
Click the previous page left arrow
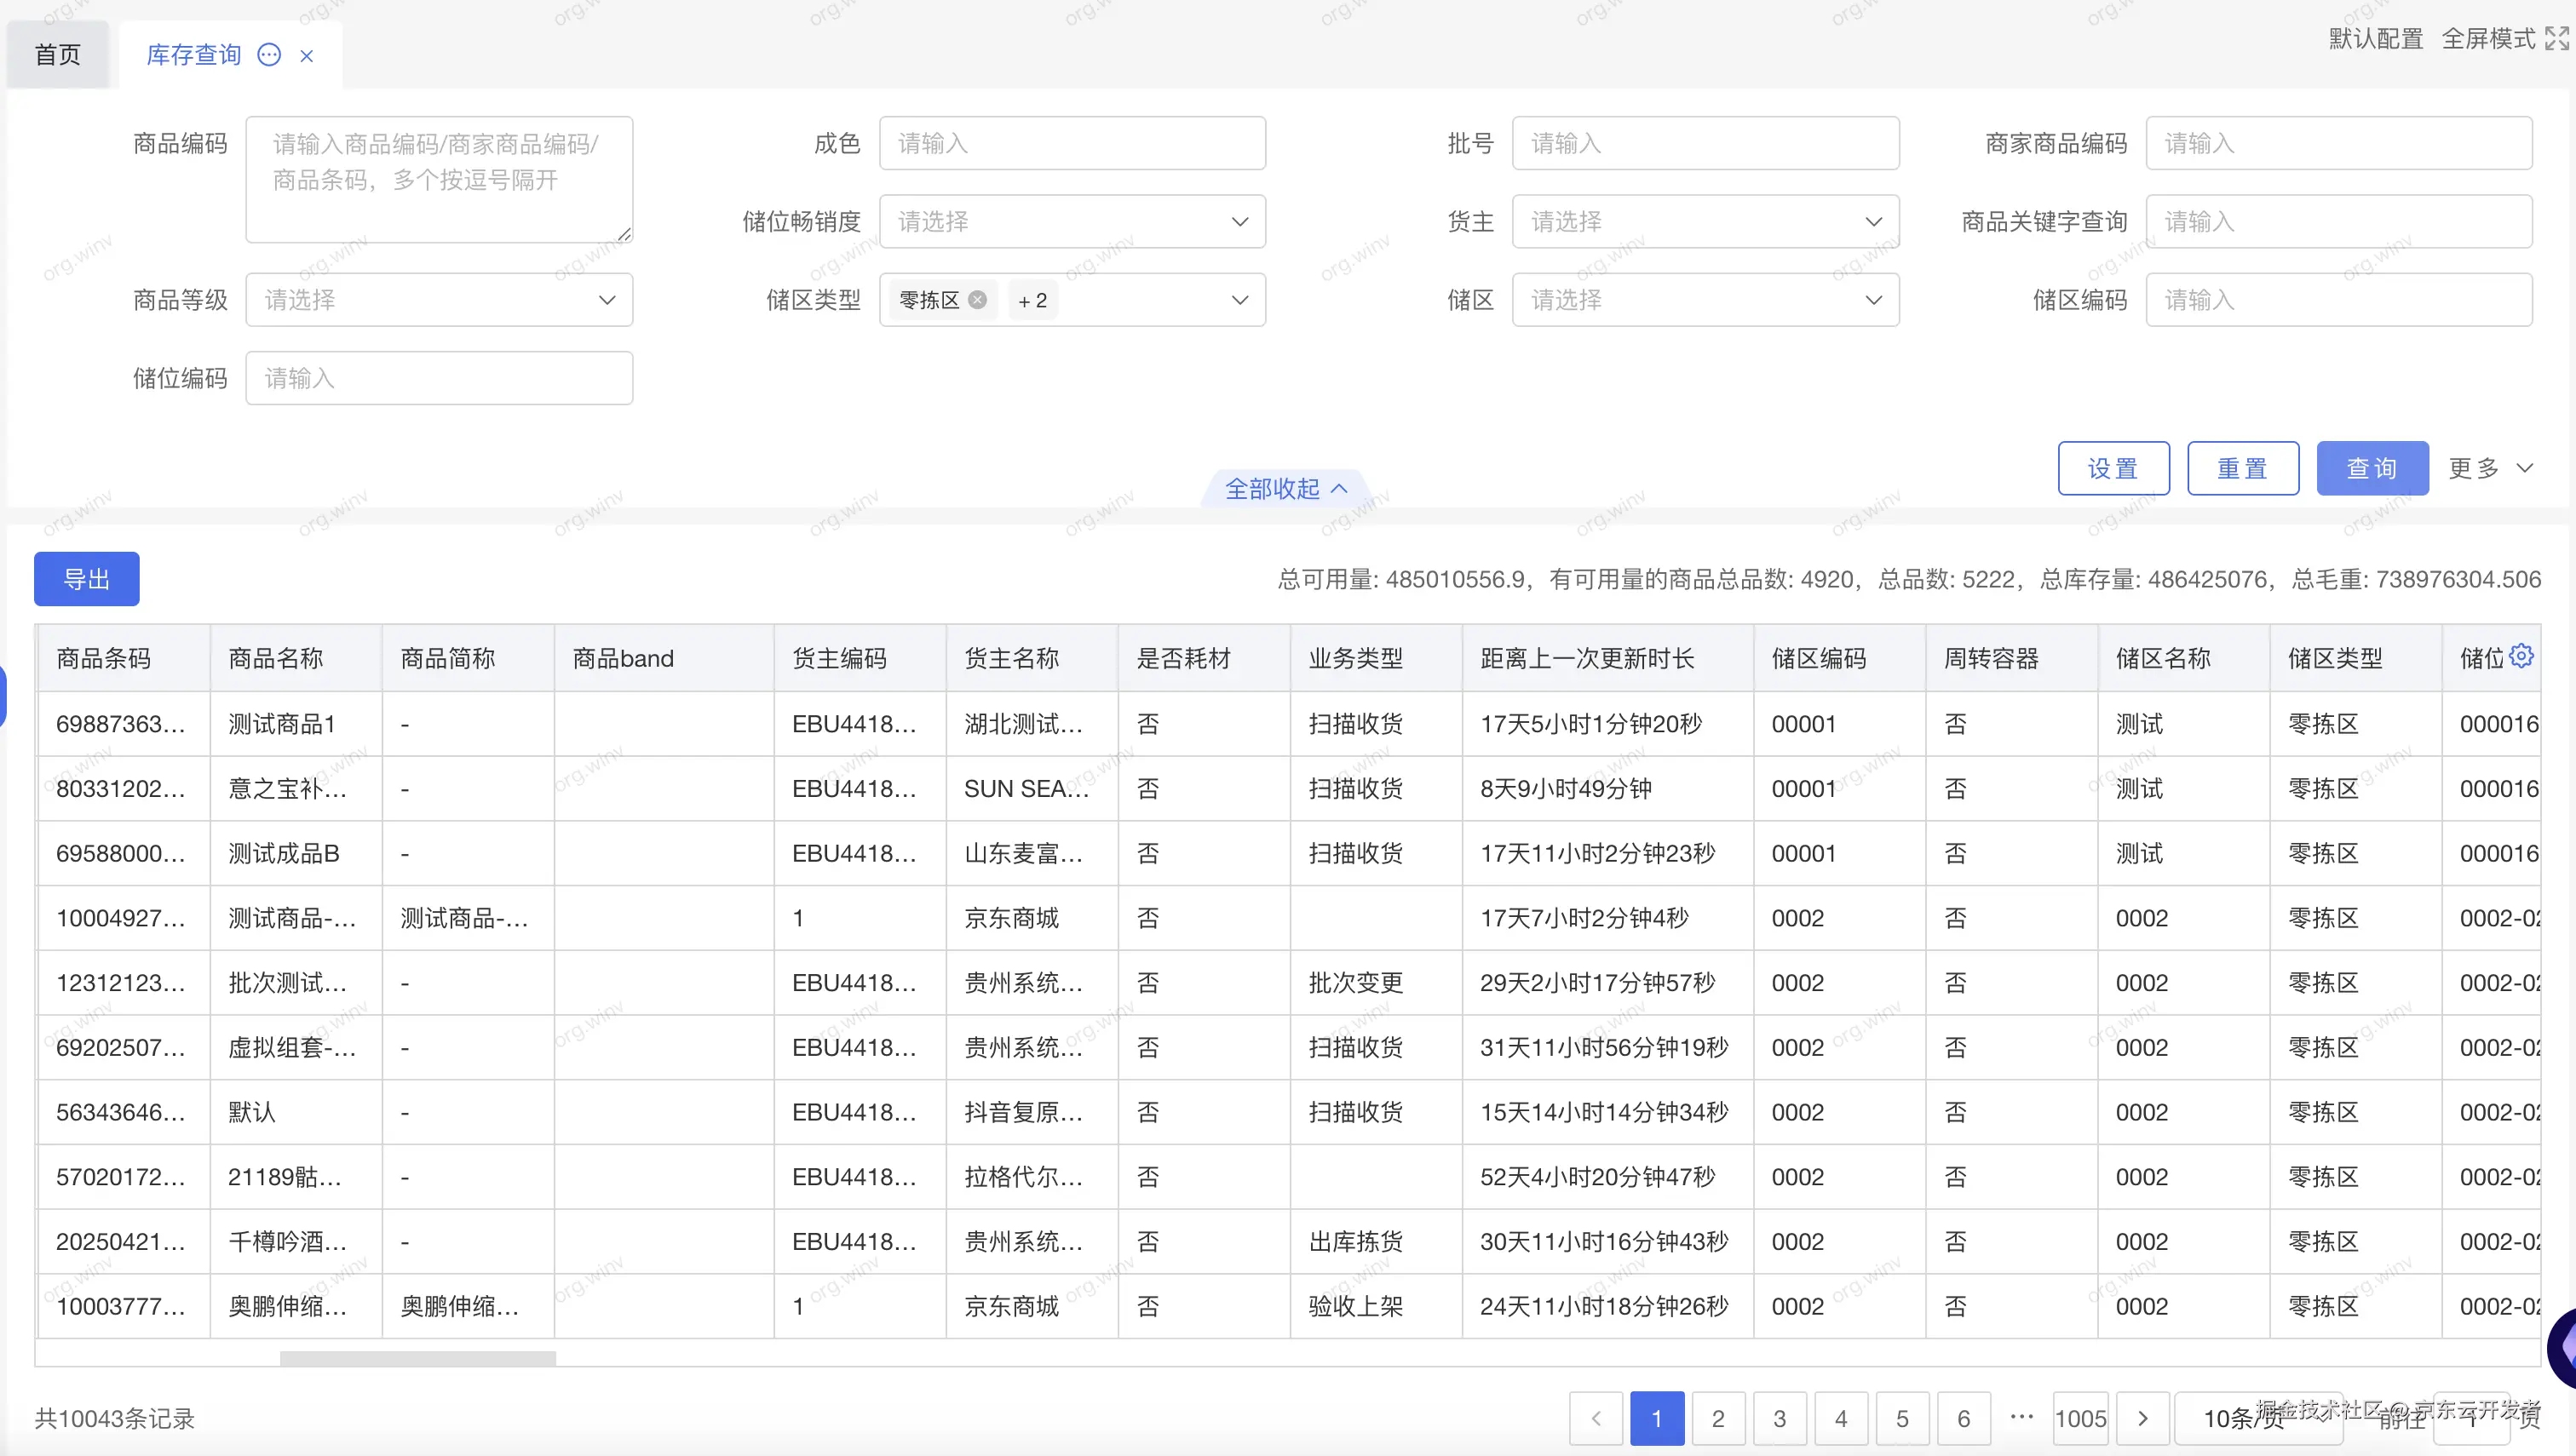click(x=1596, y=1418)
